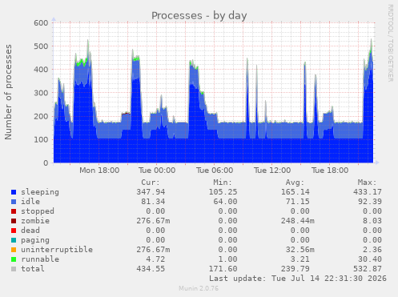Select the 'dead' legend label
The image size is (398, 297).
point(30,231)
